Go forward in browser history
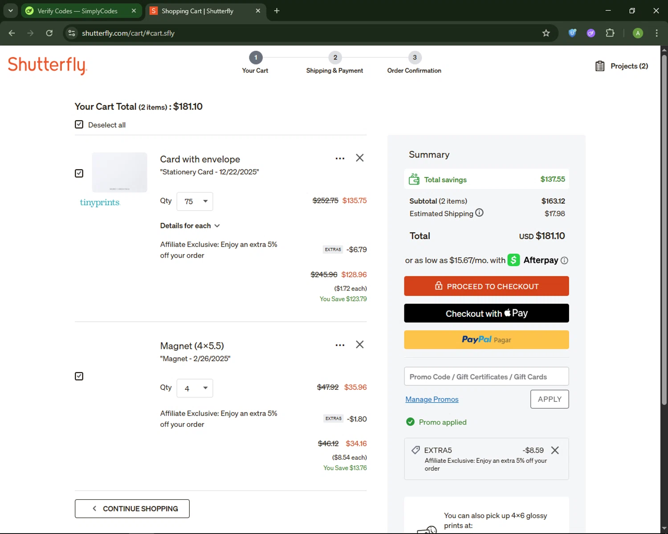668x534 pixels. 30,33
